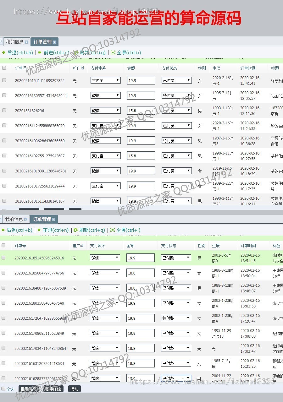Viewport: 283px width, 402px height.
Task: Click order number 2020021610183911286446781
Action: (x=41, y=171)
